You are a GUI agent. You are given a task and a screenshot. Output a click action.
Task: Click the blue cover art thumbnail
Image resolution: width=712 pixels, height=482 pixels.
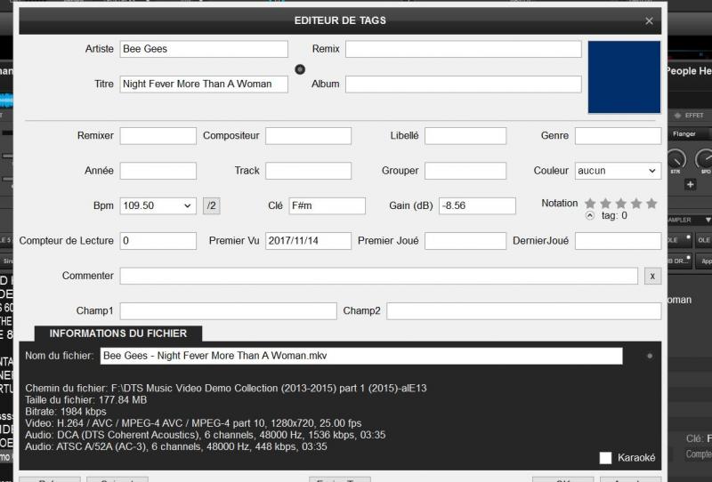[x=624, y=76]
